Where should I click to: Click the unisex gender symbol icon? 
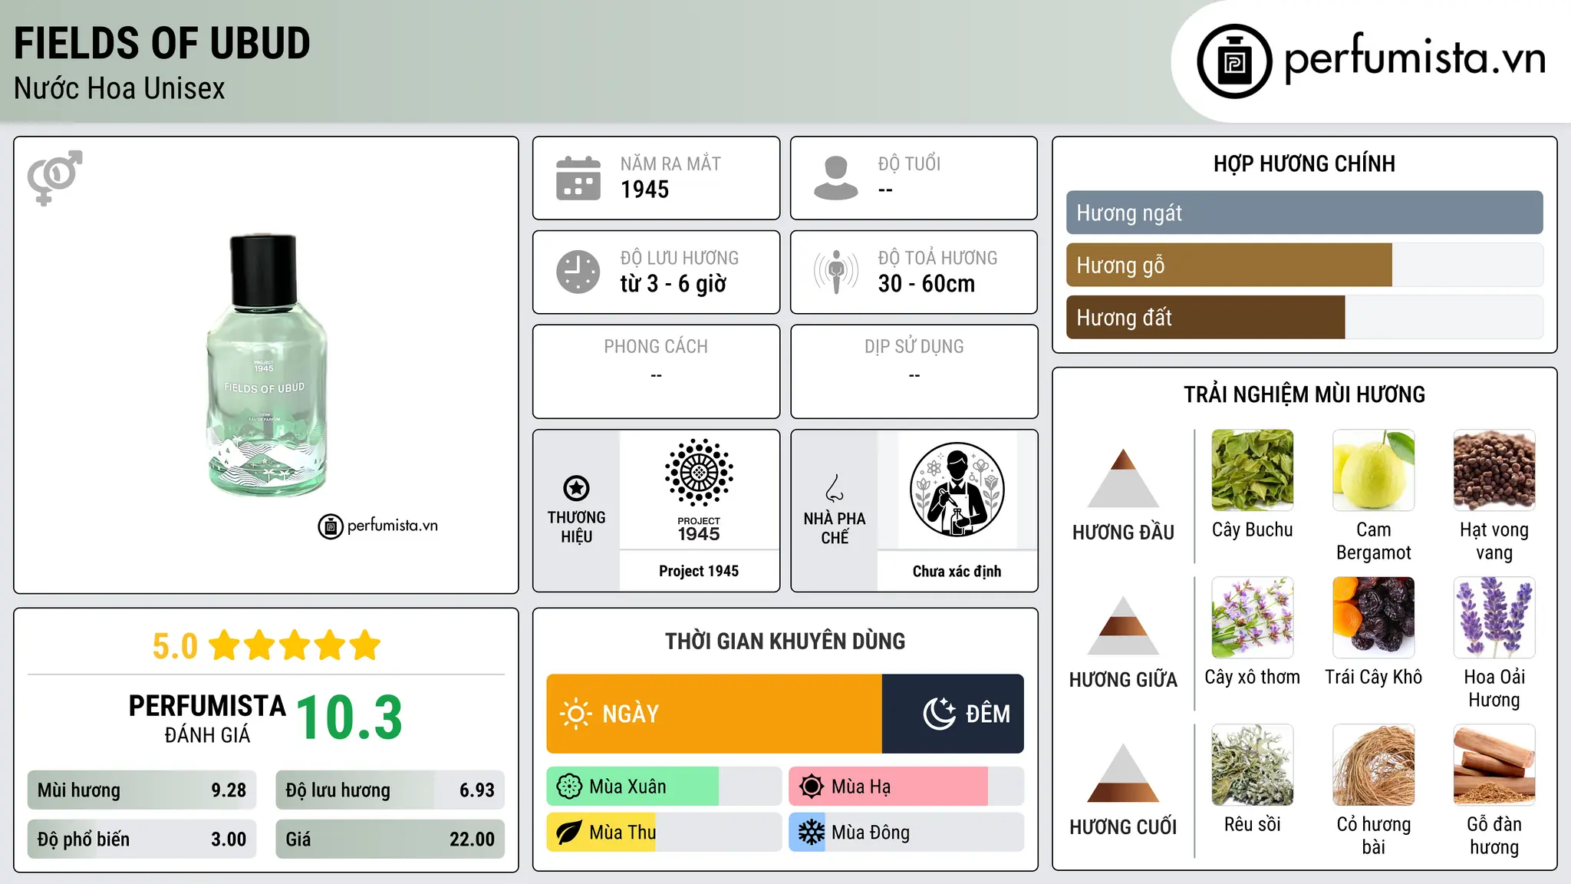[54, 178]
